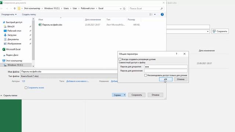Image resolution: width=235 pixels, height=132 pixels.
Task: Add tags via Добавьте ключевое слово
Action: coord(77,81)
